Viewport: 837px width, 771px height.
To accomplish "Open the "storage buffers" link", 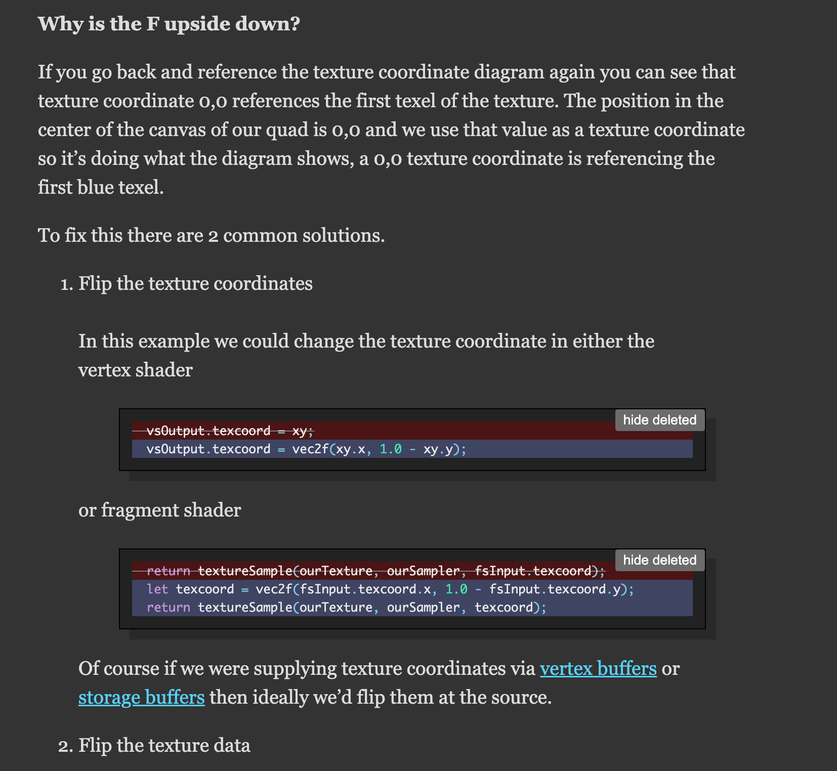I will 141,698.
